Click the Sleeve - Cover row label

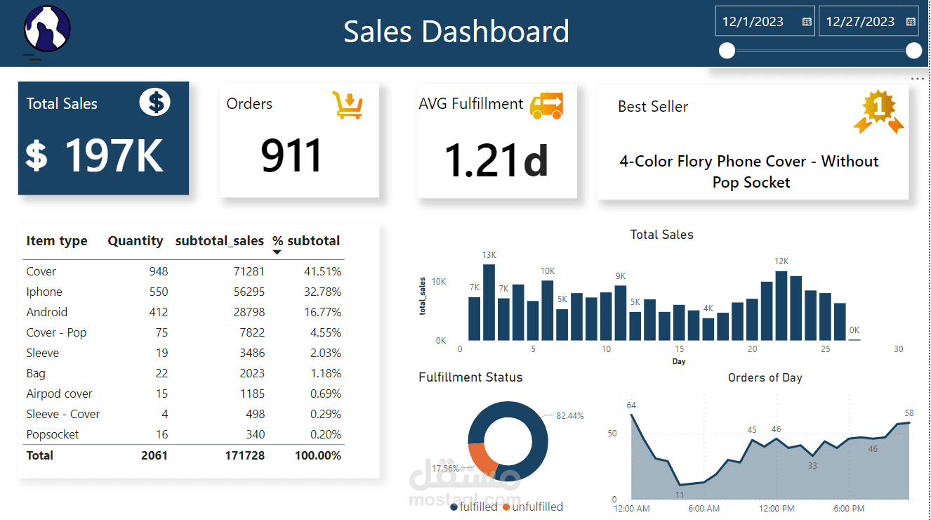tap(63, 414)
